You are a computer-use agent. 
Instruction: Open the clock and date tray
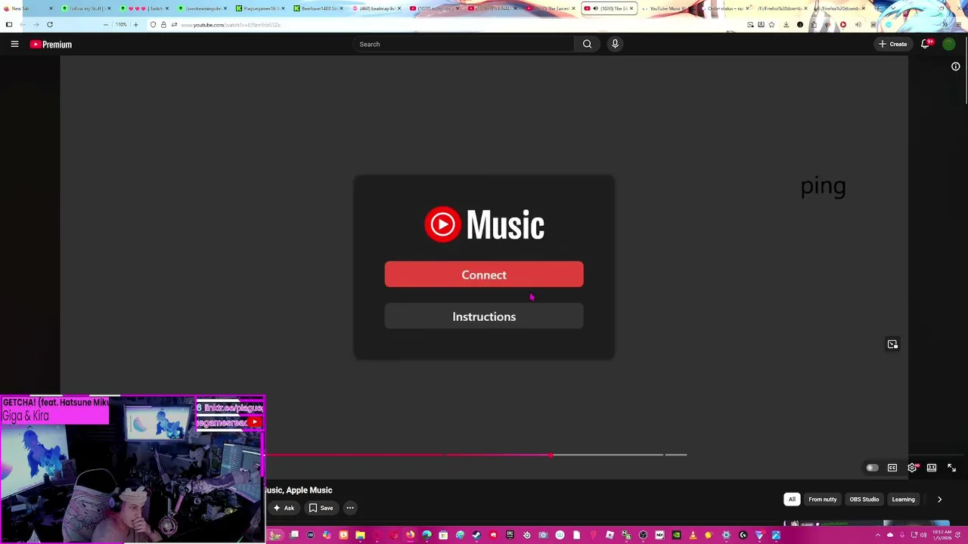click(942, 535)
